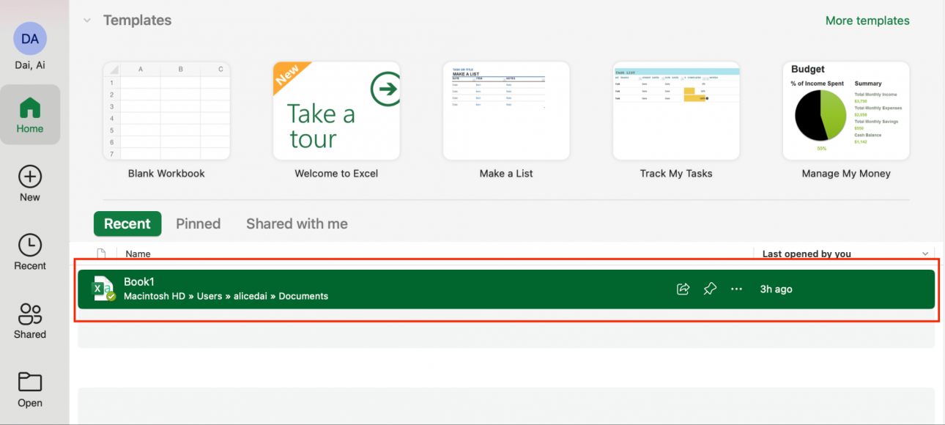Select the New icon in the sidebar
Viewport: 945px width, 425px height.
(30, 182)
